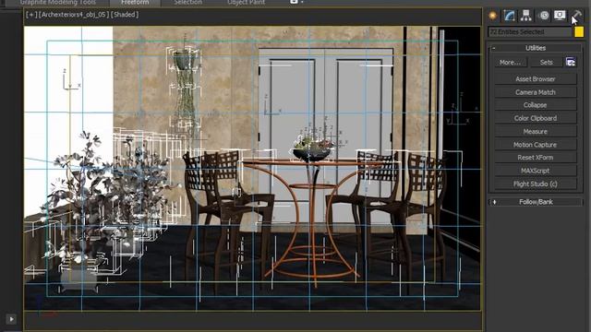
Task: Click the Reset XForm button
Action: (536, 158)
